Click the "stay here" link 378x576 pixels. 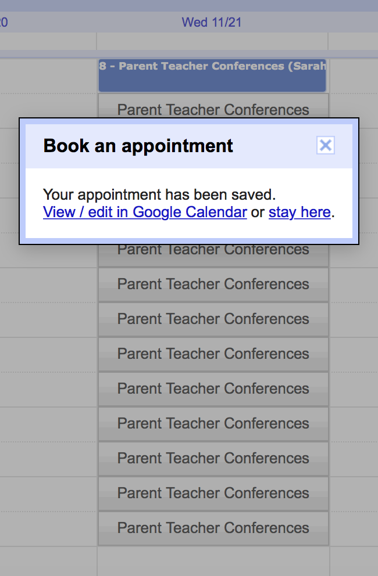(299, 213)
